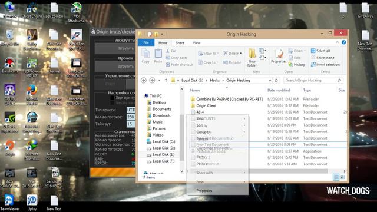This screenshot has width=377, height=212.
Task: Click Select none in the ribbon
Action: click(x=323, y=58)
